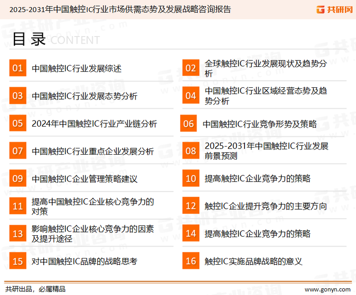Click the orange 05 number box

pyautogui.click(x=18, y=123)
